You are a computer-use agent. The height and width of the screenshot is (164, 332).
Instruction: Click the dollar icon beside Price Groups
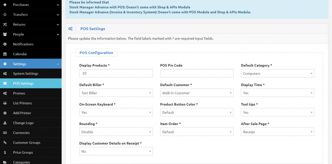pyautogui.click(x=5, y=152)
